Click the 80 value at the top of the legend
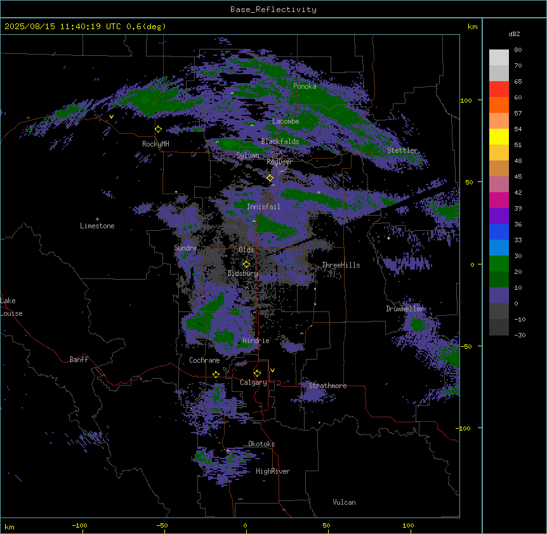This screenshot has height=534, width=547. 518,50
